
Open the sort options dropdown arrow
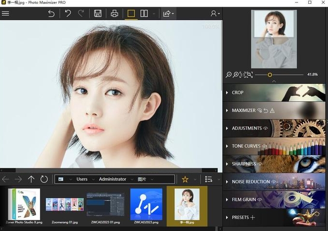click(x=219, y=180)
